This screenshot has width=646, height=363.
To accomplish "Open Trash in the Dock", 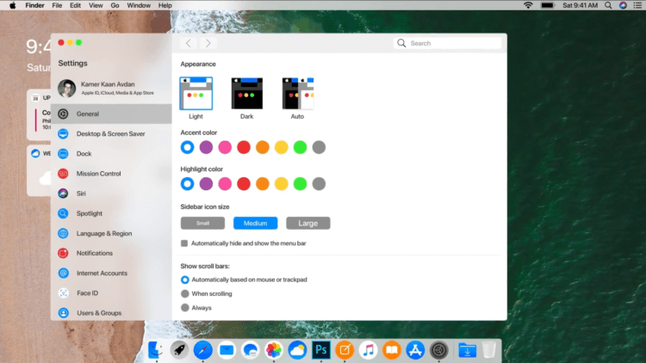I will 489,350.
